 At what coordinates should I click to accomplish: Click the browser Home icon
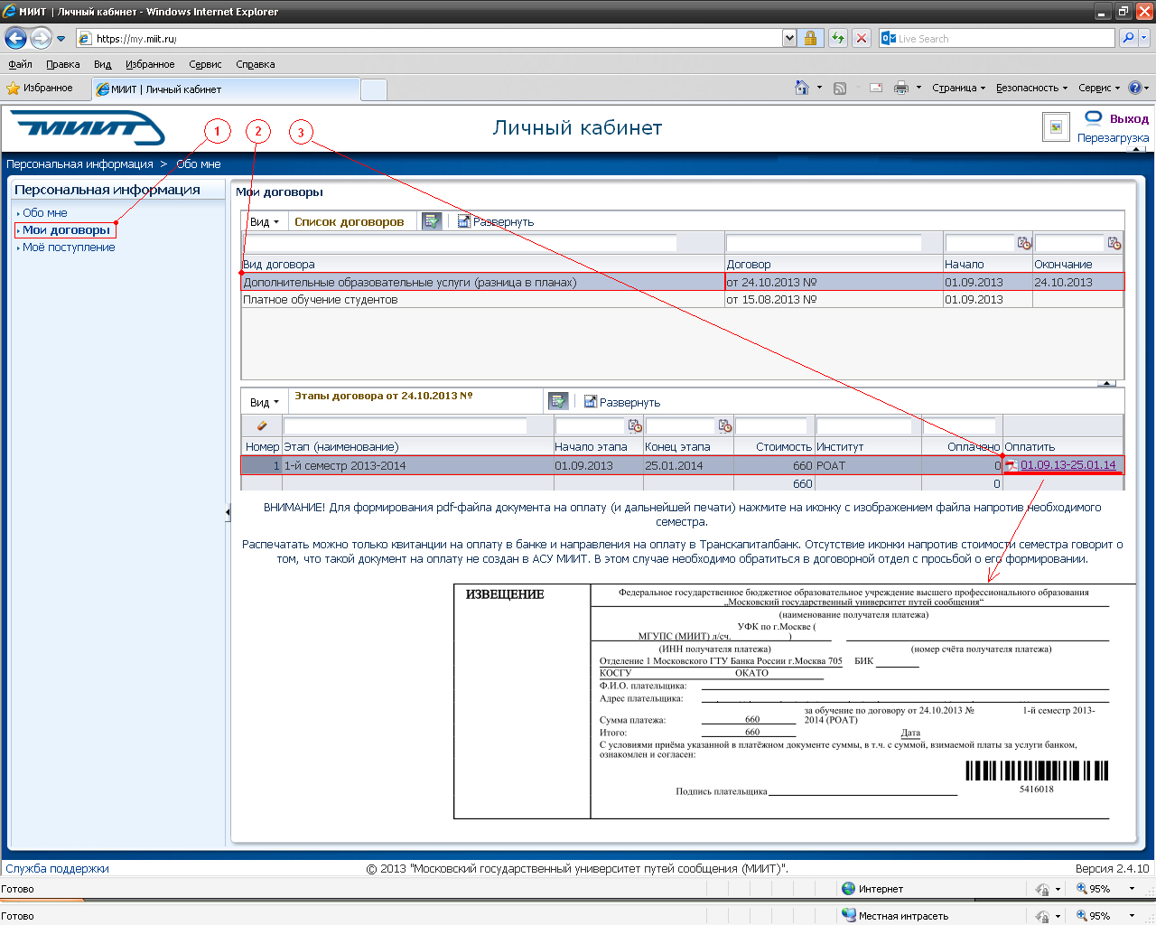tap(801, 88)
